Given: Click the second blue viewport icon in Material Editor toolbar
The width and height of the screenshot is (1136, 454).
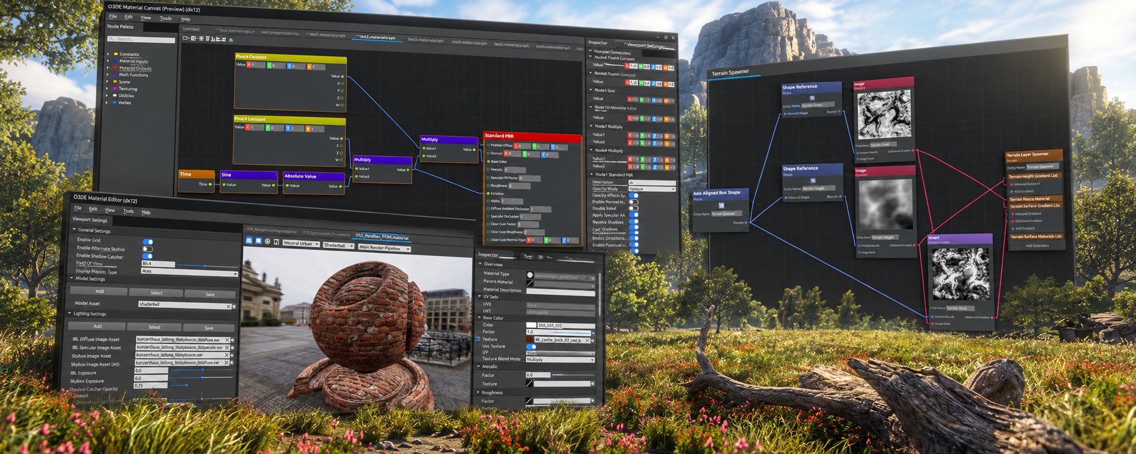Looking at the screenshot, I should (258, 241).
